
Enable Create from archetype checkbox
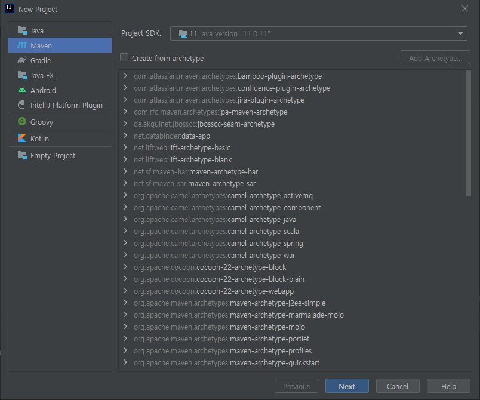[x=124, y=57]
